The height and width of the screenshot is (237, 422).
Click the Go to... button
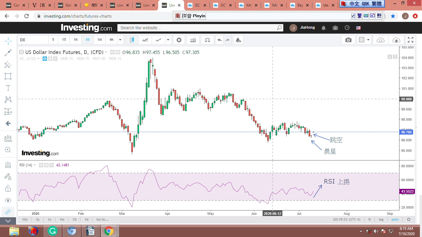point(102,219)
